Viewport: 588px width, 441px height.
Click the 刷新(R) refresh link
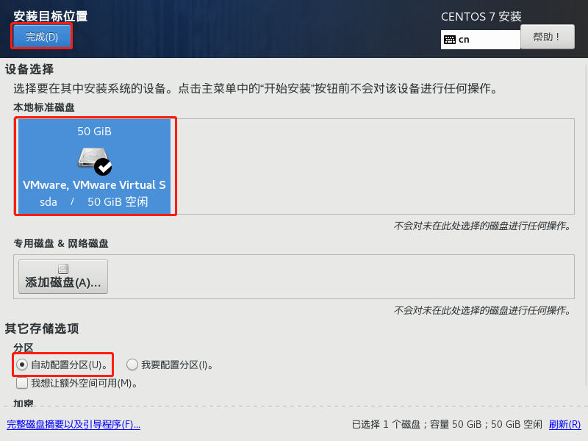click(x=564, y=425)
